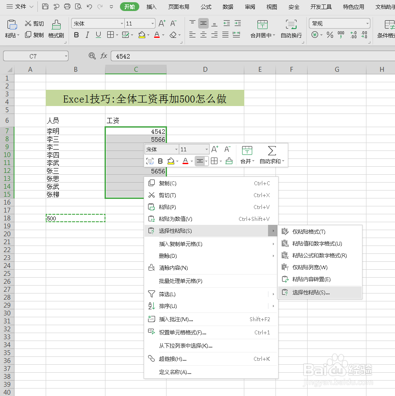
Task: Toggle Underline in the ribbon
Action: point(98,35)
